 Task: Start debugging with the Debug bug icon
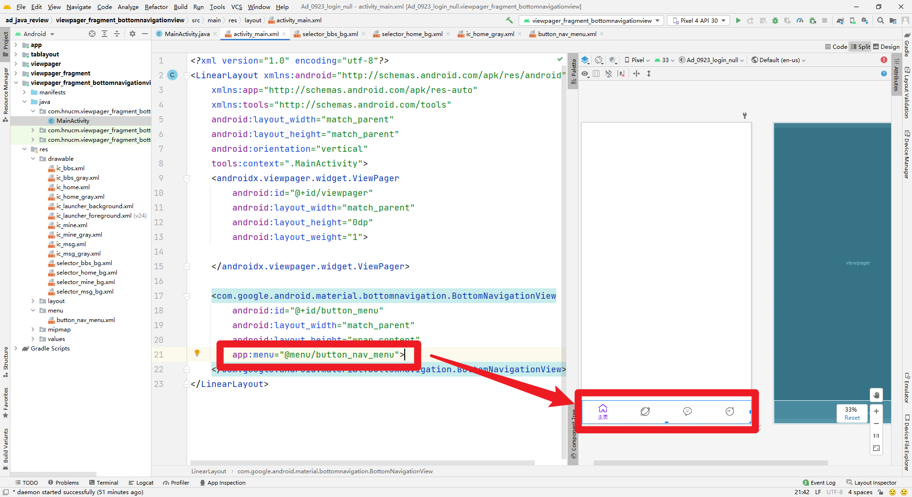[x=775, y=20]
